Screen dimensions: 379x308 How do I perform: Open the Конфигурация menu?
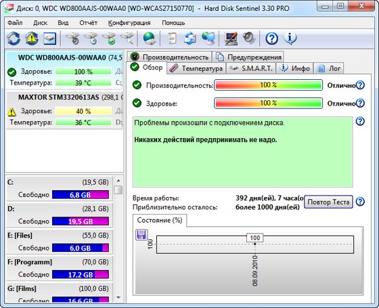click(129, 23)
